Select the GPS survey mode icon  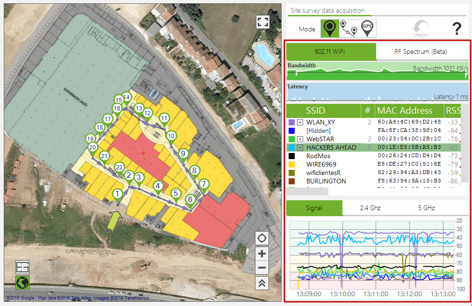tap(367, 29)
